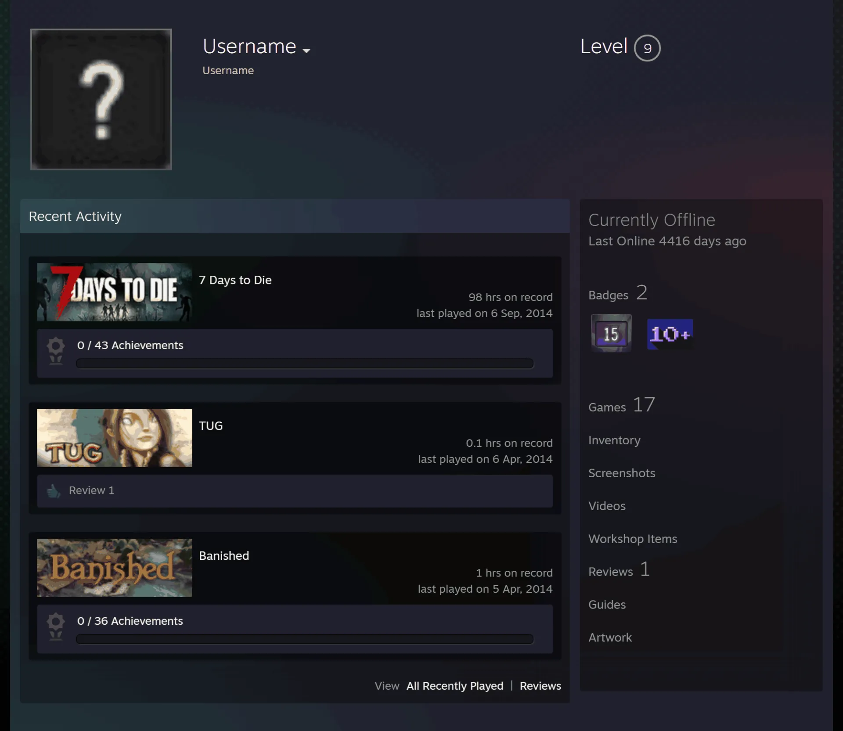The image size is (843, 731).
Task: Open 0 / 43 Achievements link
Action: coord(130,345)
